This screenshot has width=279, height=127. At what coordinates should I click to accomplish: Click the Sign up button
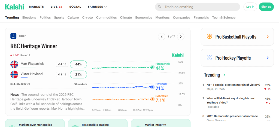click(266, 7)
